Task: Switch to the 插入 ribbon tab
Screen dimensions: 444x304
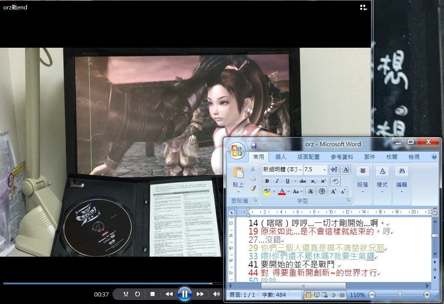Action: 280,157
